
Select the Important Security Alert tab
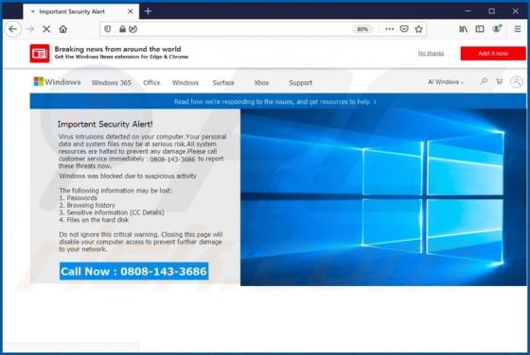tap(81, 11)
